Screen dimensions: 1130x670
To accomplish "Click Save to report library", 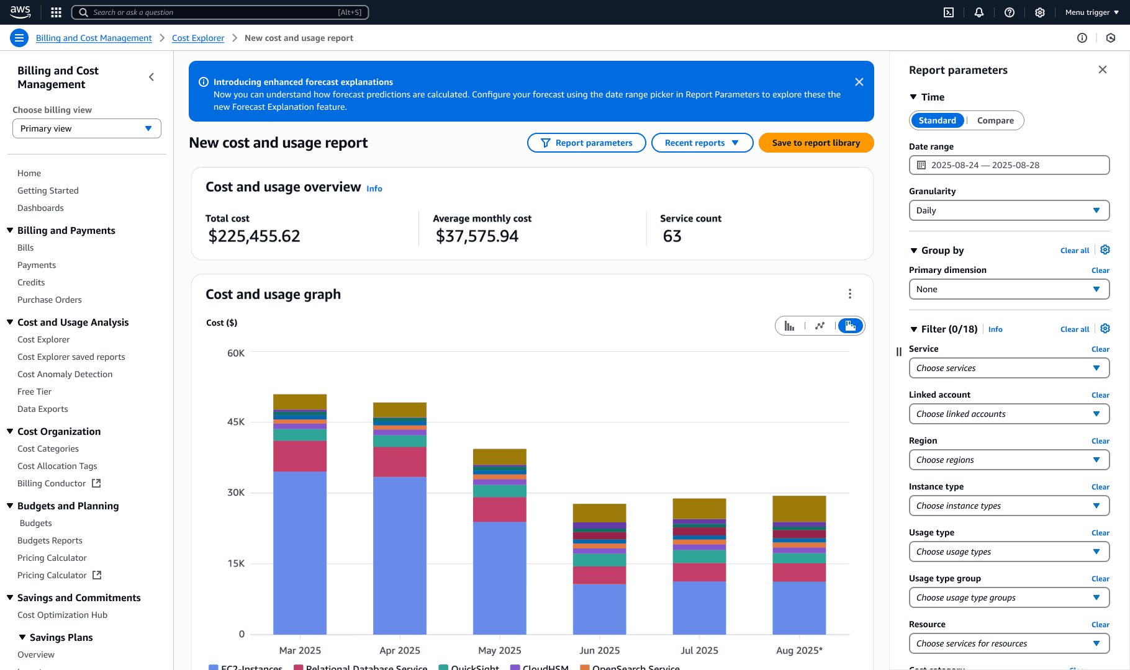I will [816, 143].
